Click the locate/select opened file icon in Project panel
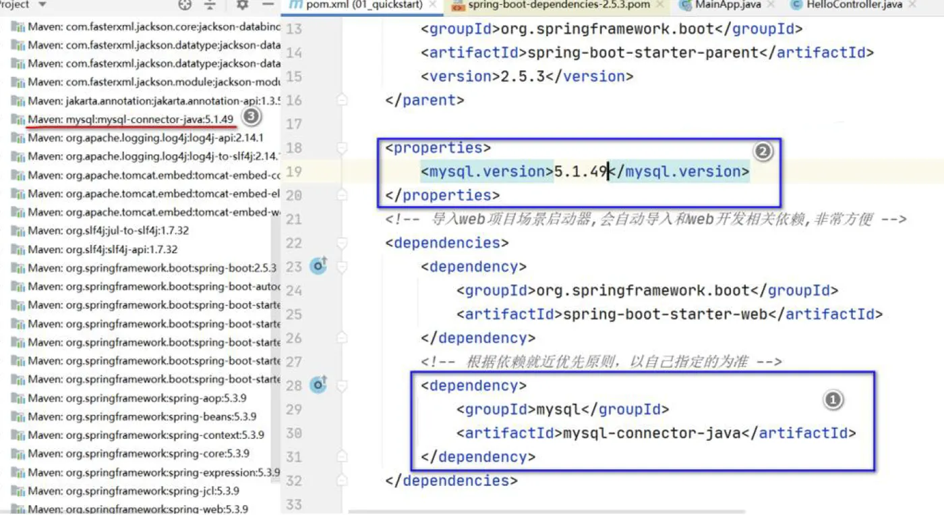Viewport: 944px width, 515px height. 185,5
